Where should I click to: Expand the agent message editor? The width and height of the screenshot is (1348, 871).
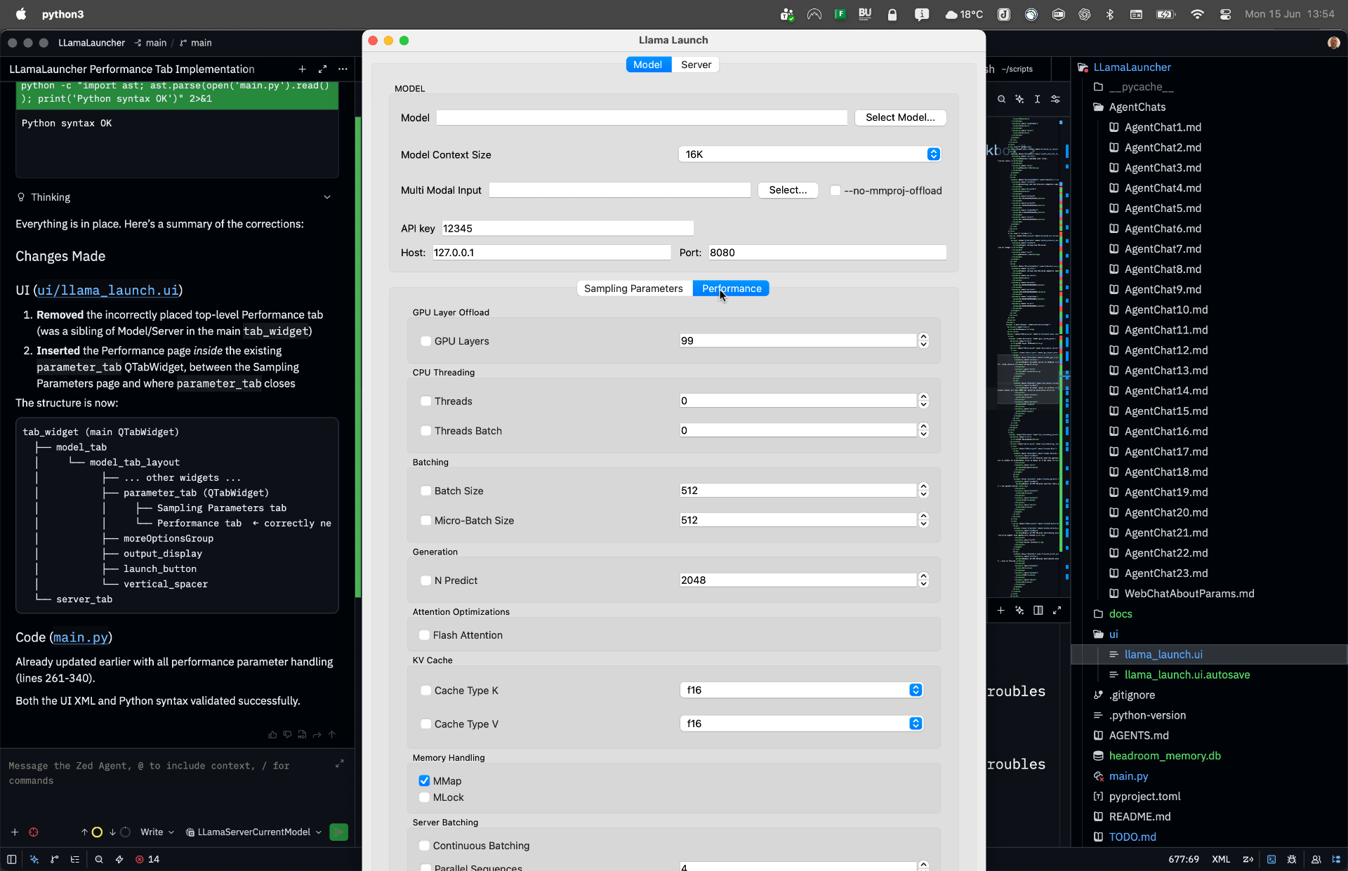point(340,764)
